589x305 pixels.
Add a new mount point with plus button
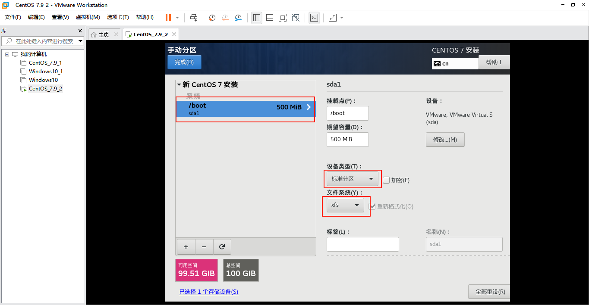coord(186,247)
